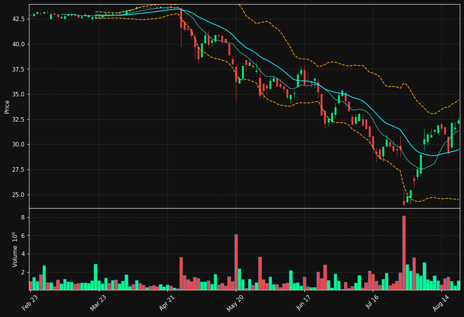Click the 25.0 price tick label
Viewport: 464px width, 317px height.
click(18, 195)
